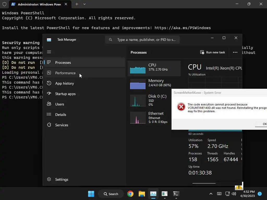Click the Settings gear icon
Viewport: 267px width, 200px height.
49,179
